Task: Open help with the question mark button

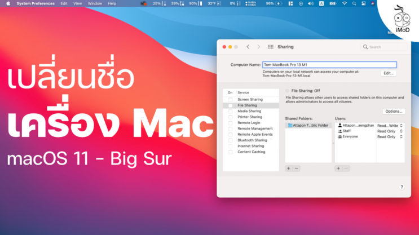Action: (x=402, y=187)
